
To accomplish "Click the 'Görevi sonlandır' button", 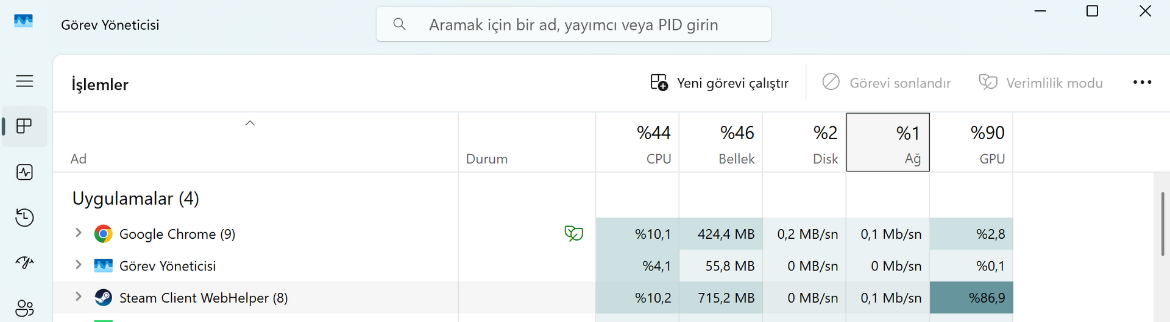I will [x=887, y=83].
